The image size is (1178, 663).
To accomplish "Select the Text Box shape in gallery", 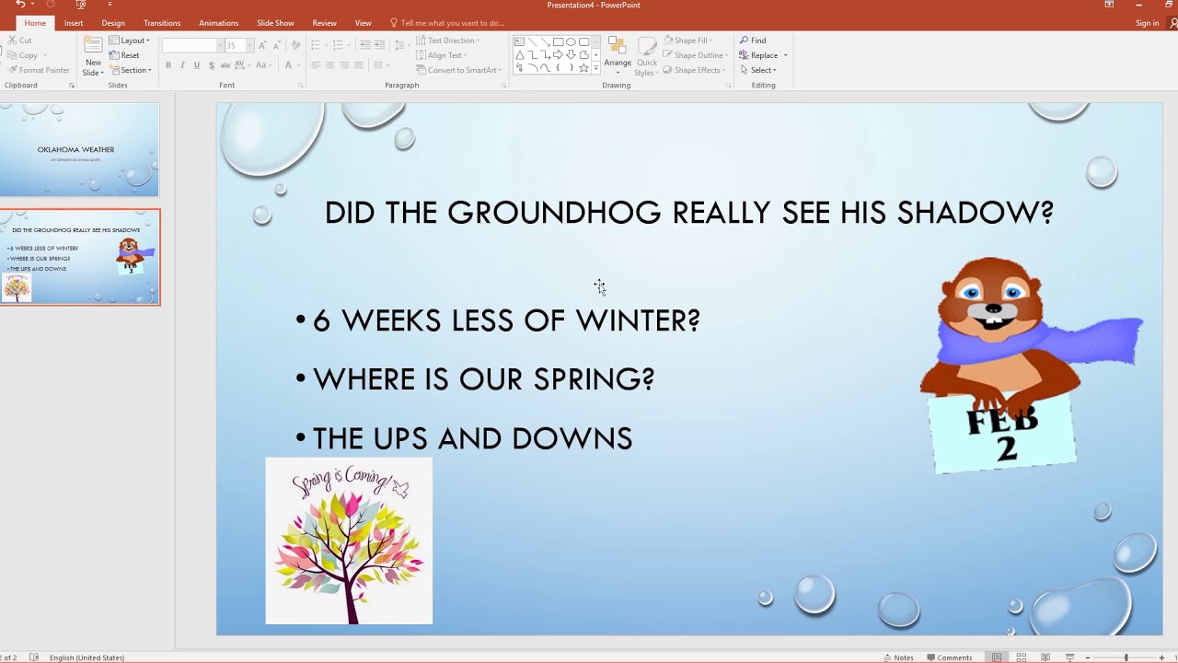I will click(x=519, y=41).
